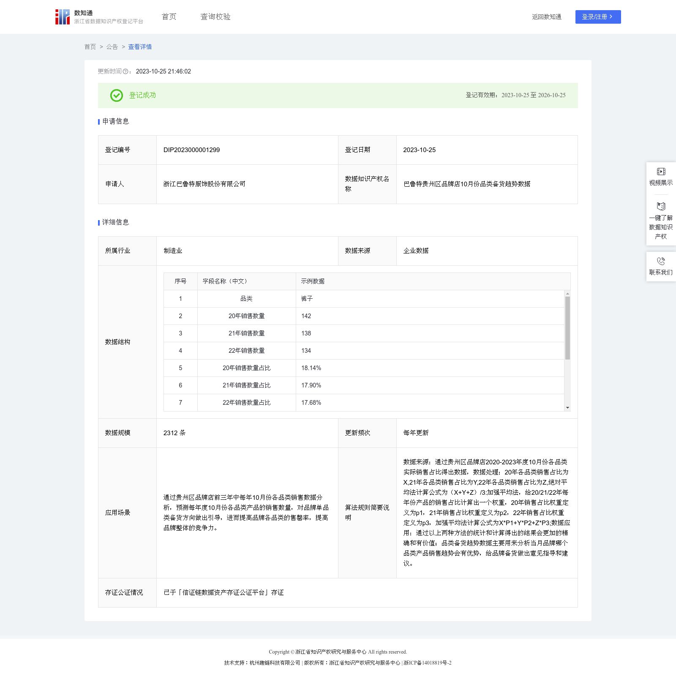The width and height of the screenshot is (676, 676).
Task: Navigate to 首页 in the breadcrumb
Action: click(x=90, y=47)
